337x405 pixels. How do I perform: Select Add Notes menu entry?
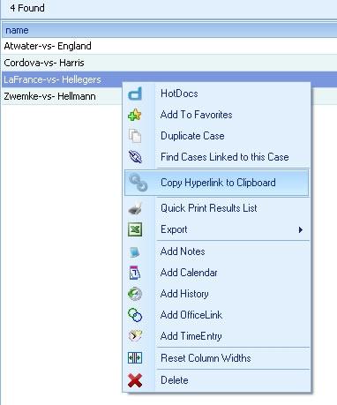[217, 251]
